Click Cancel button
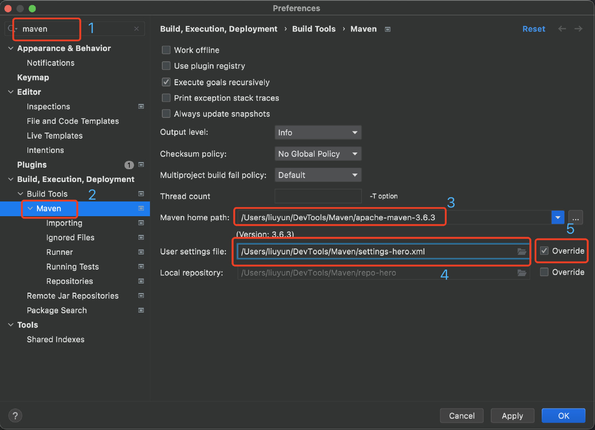 coord(462,416)
